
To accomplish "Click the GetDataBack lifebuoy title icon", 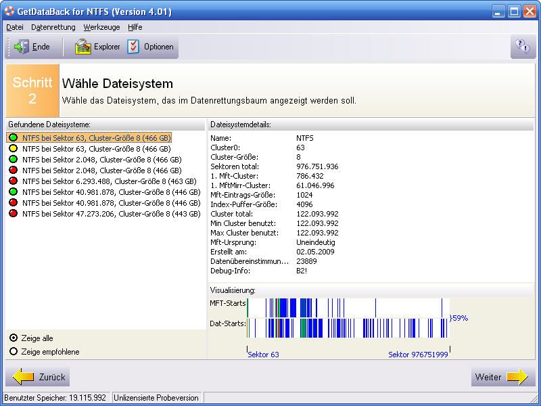I will [x=9, y=11].
